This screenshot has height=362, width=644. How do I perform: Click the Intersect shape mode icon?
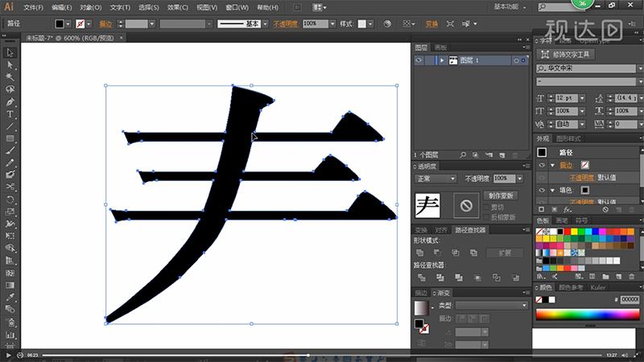tap(455, 253)
